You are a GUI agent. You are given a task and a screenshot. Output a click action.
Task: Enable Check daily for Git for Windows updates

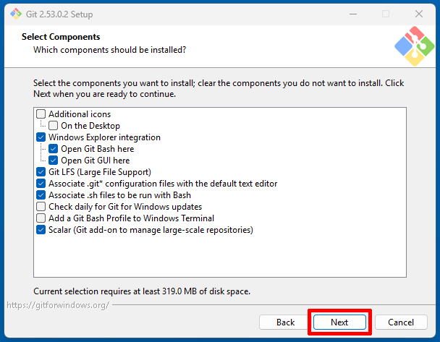41,207
